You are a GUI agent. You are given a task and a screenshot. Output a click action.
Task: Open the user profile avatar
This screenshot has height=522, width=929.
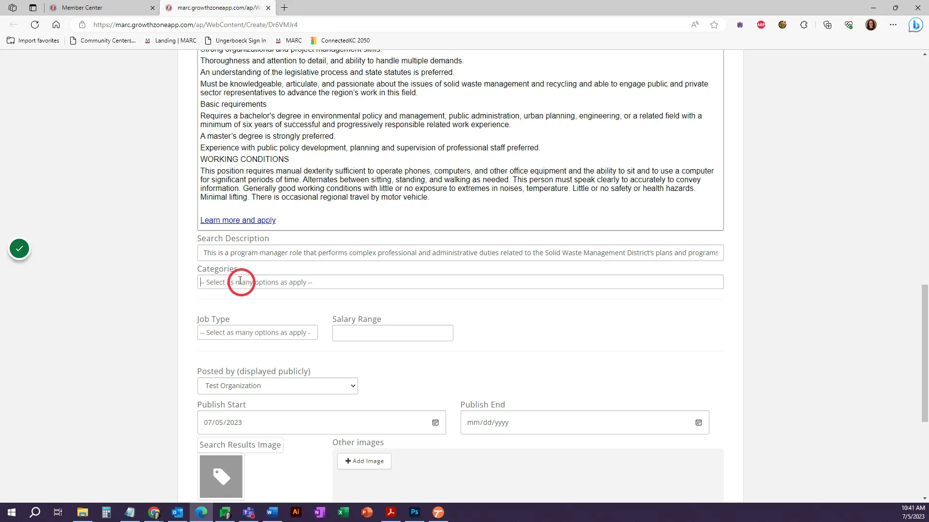871,25
